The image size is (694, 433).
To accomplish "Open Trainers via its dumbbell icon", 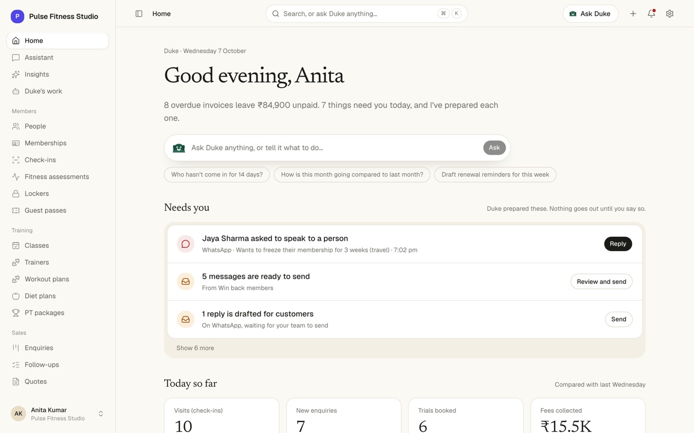I will tap(16, 262).
